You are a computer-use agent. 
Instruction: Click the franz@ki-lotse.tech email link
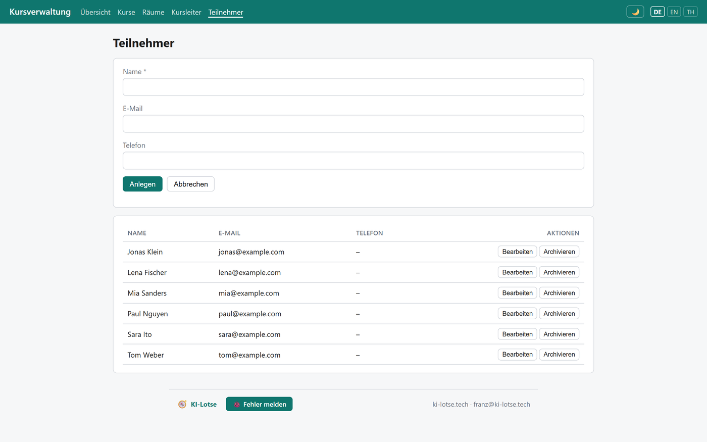tap(502, 404)
